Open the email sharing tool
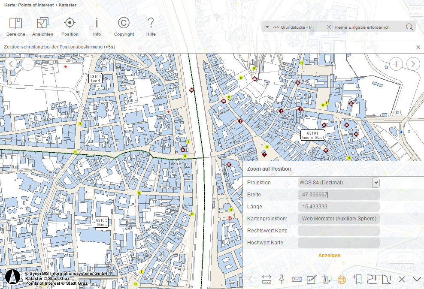The width and height of the screenshot is (424, 289). (x=297, y=279)
